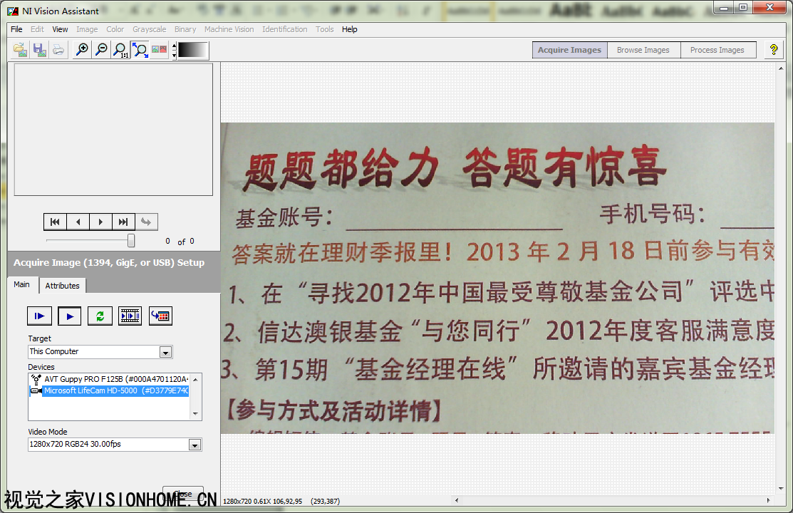This screenshot has height=513, width=793.
Task: Click the acquired camera image in viewer
Action: tap(497, 278)
